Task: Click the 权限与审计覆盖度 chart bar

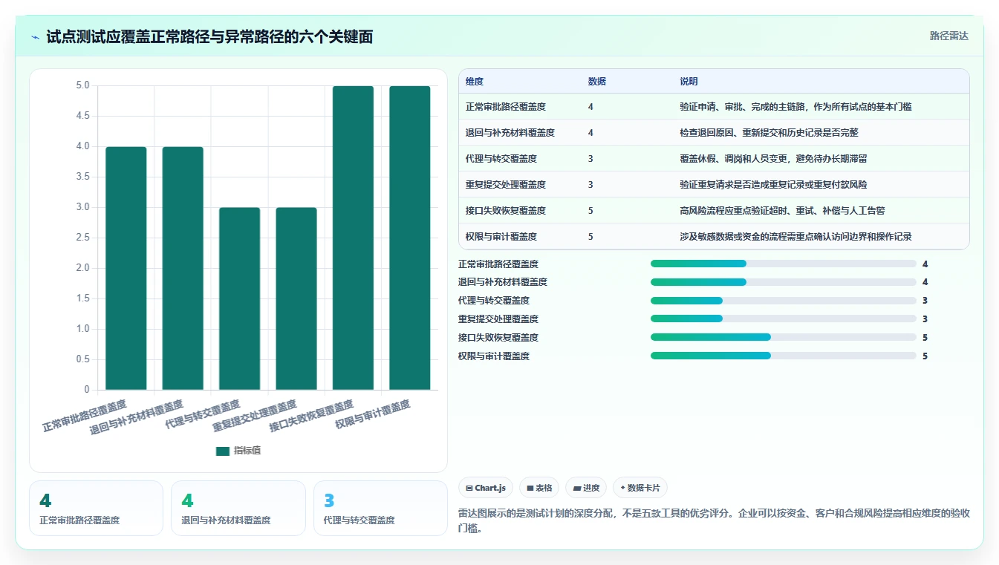Action: 410,238
